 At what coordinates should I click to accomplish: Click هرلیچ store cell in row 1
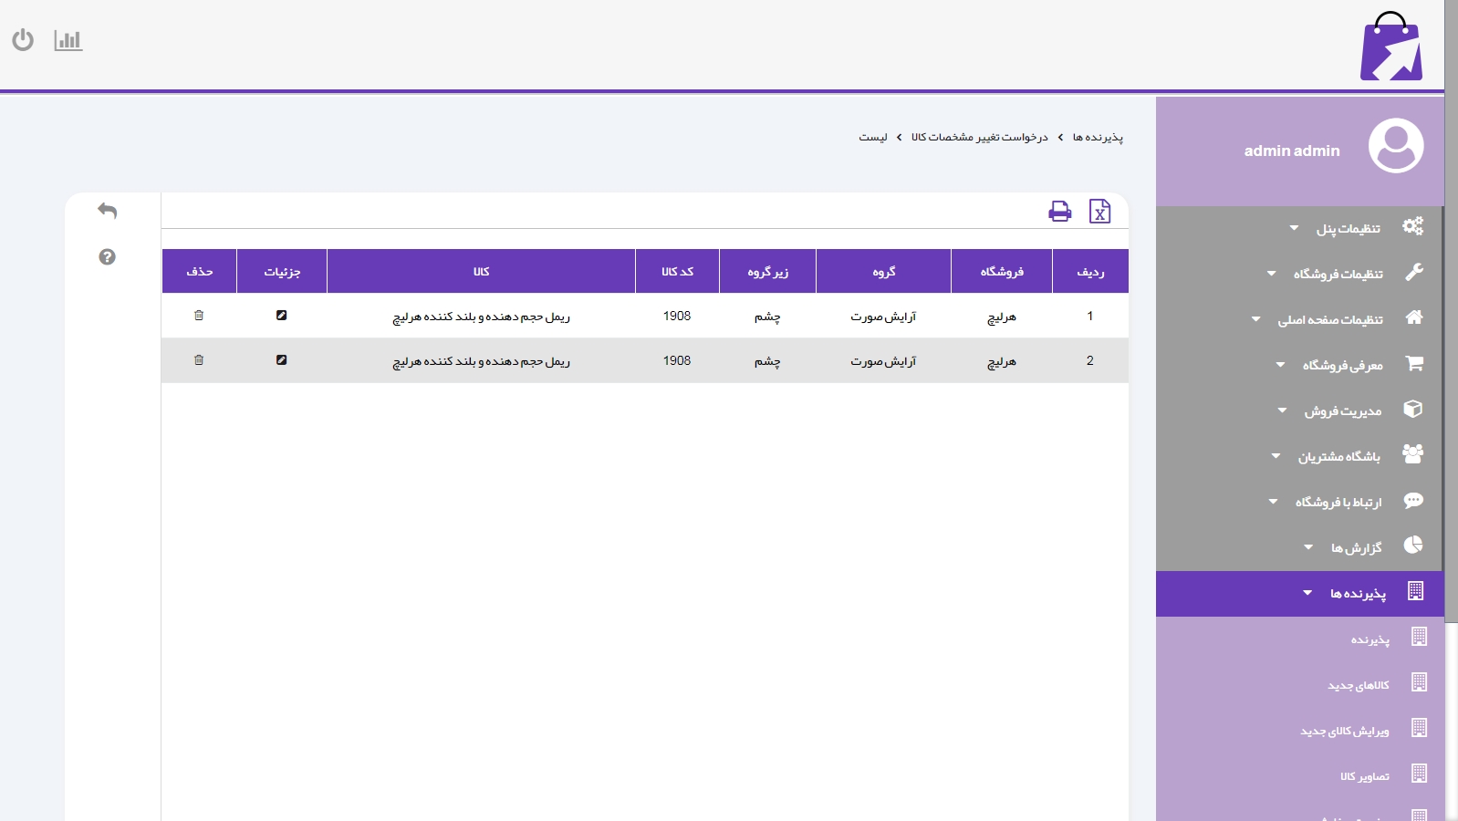(1002, 317)
